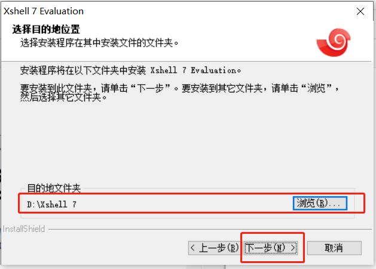
Task: Click the Xshell 7 Evaluation title bar text
Action: (x=44, y=11)
